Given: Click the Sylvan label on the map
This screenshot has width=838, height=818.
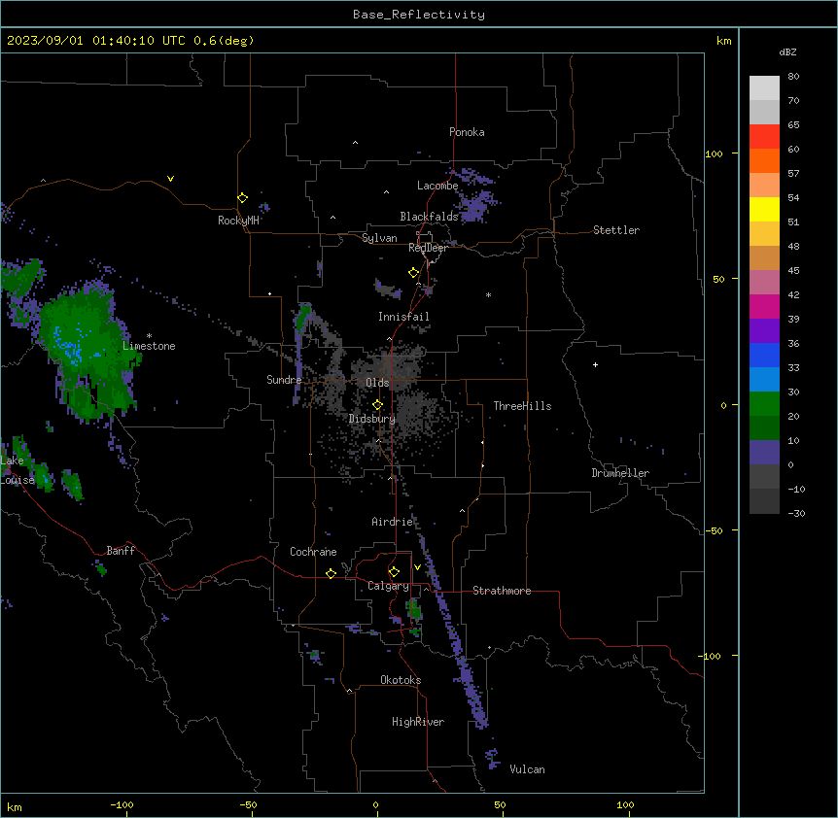Looking at the screenshot, I should (x=379, y=238).
